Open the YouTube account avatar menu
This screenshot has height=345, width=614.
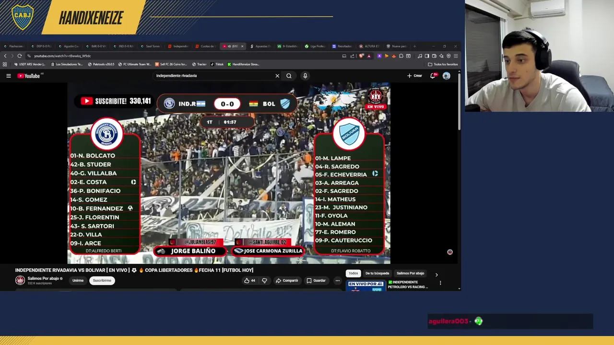tap(447, 76)
